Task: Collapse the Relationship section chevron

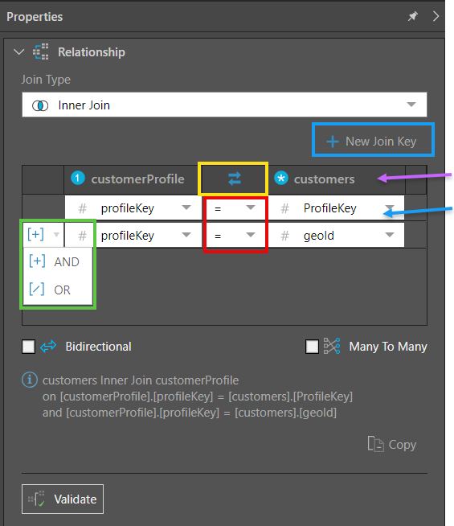Action: point(18,52)
